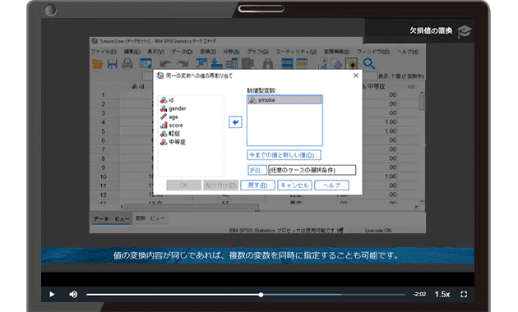Click the -2:02 remaining time display
518x312 pixels.
(x=419, y=294)
